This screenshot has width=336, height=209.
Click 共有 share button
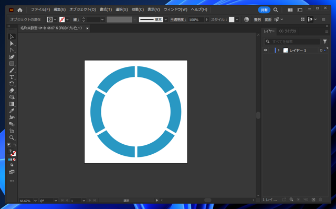coord(264,10)
